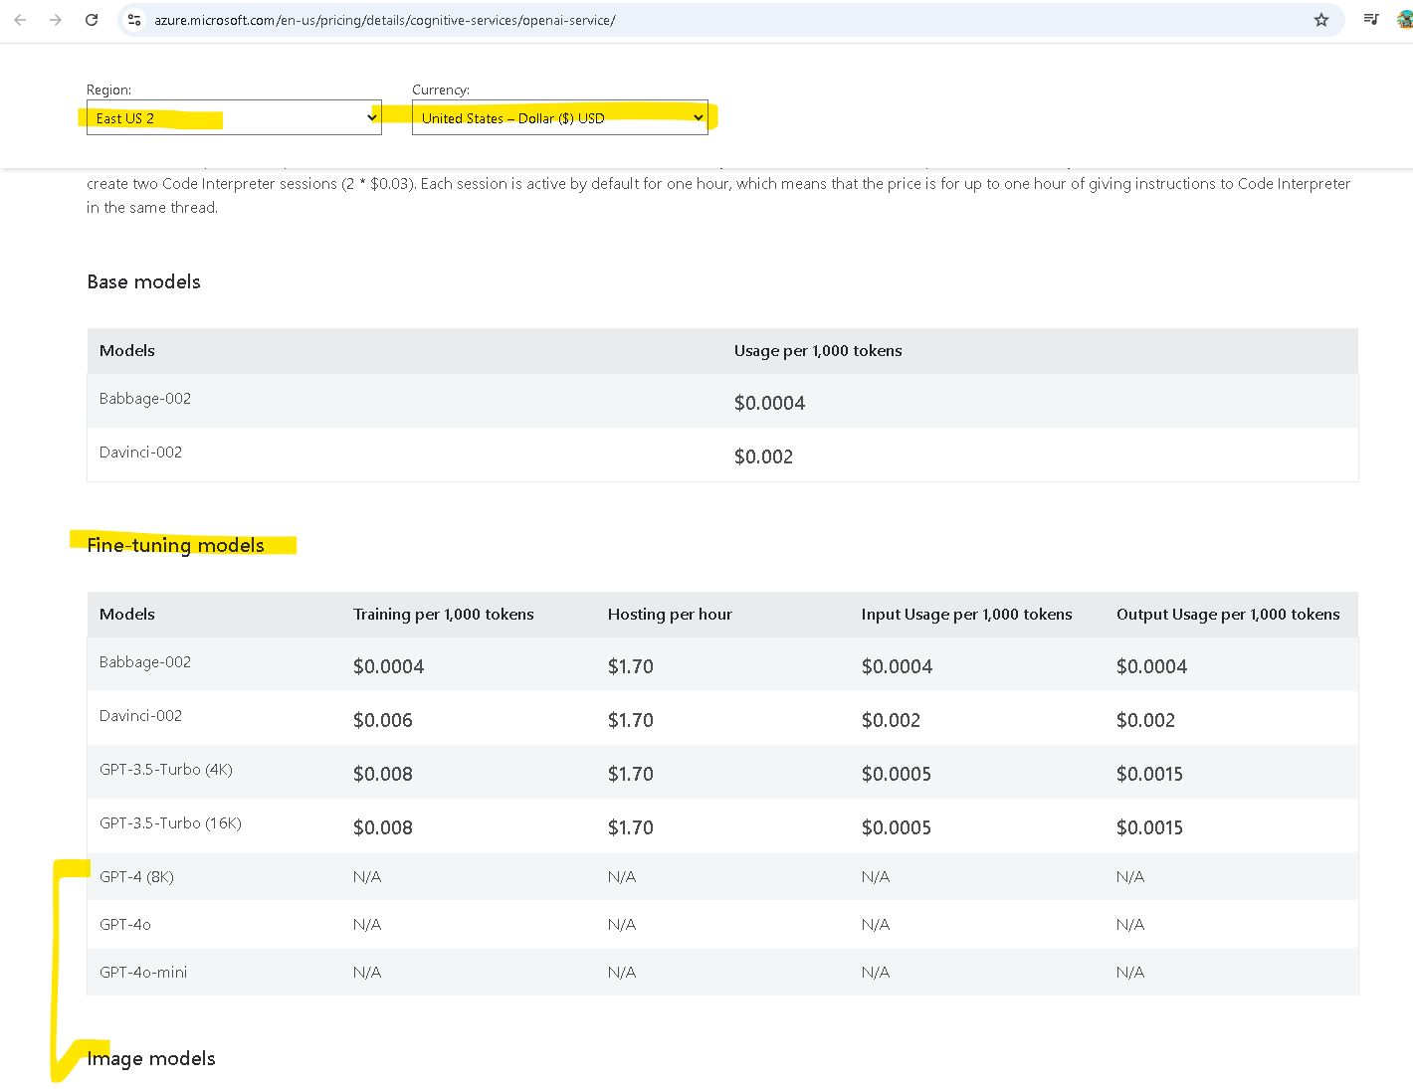Bookmark this page with the star icon
This screenshot has height=1089, width=1413.
click(1321, 20)
